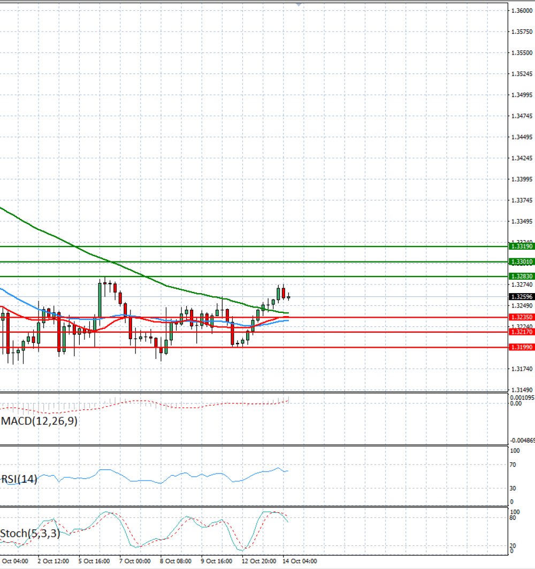Click the MACD scale value -0.004869

pos(522,440)
